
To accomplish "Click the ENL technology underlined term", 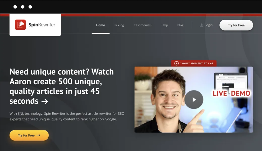I will click(x=21, y=114).
